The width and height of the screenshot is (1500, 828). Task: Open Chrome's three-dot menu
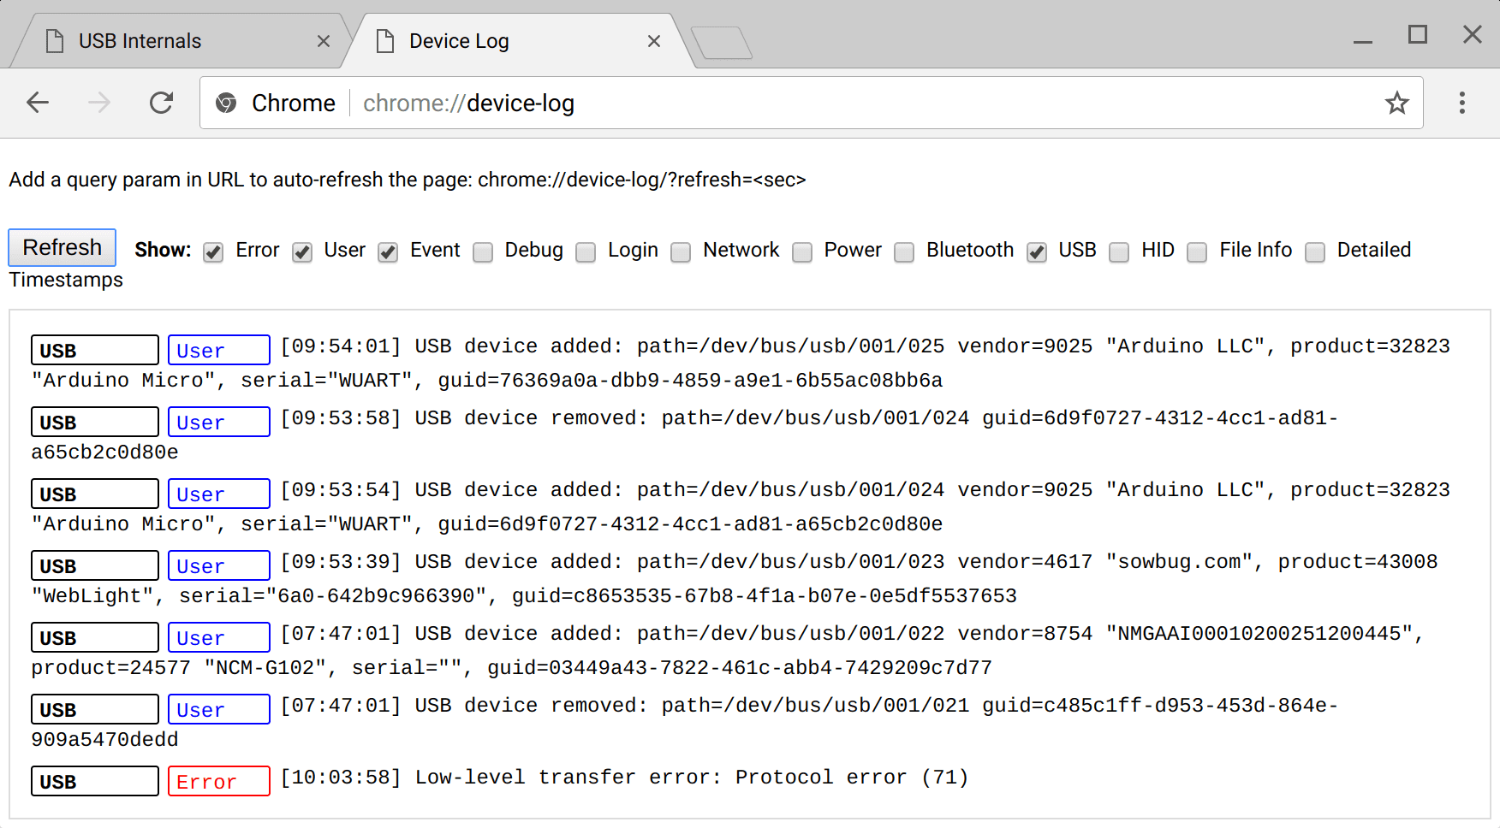tap(1461, 103)
